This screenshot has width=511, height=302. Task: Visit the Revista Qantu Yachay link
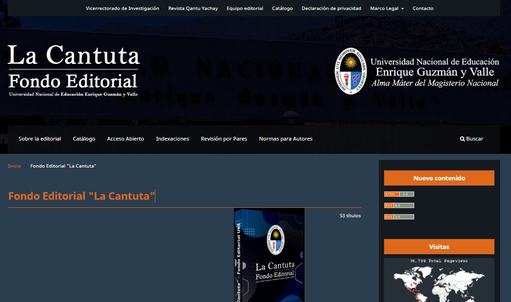click(193, 9)
